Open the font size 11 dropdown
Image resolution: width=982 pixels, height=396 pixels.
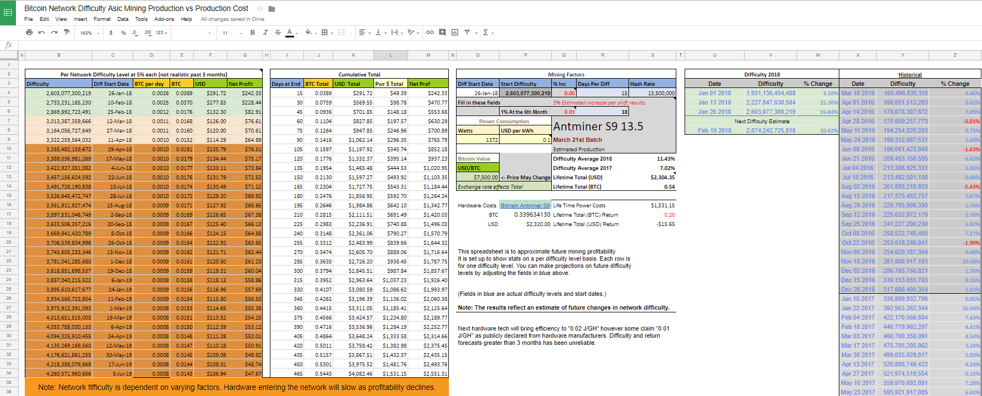(232, 33)
